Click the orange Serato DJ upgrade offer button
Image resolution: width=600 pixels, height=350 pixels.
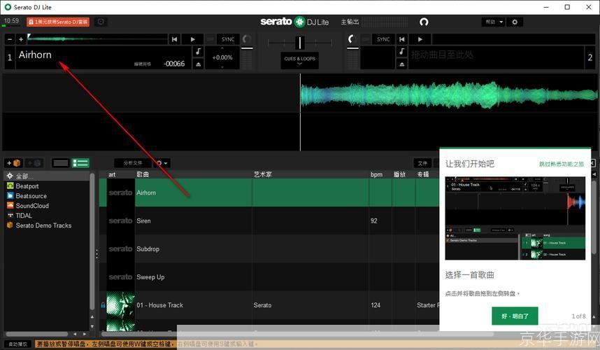tap(58, 22)
